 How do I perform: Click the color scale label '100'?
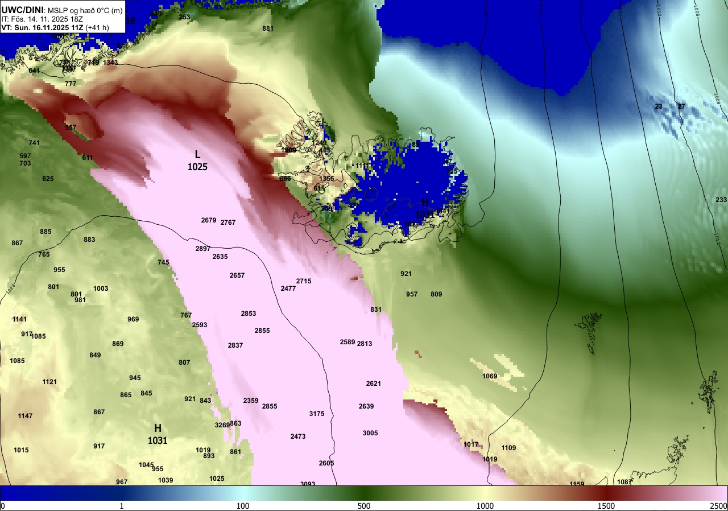pyautogui.click(x=243, y=506)
